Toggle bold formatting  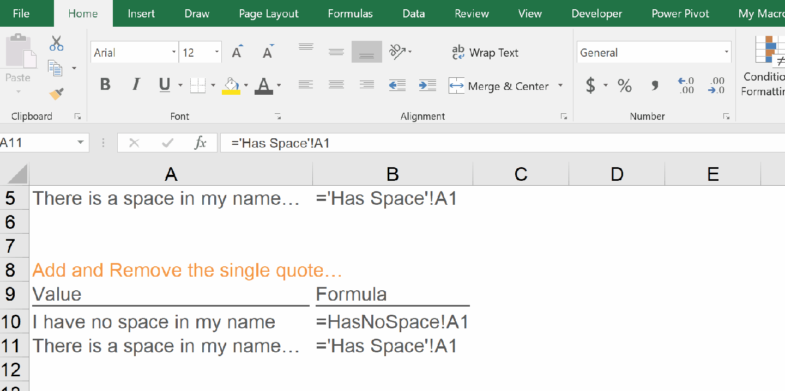point(105,85)
